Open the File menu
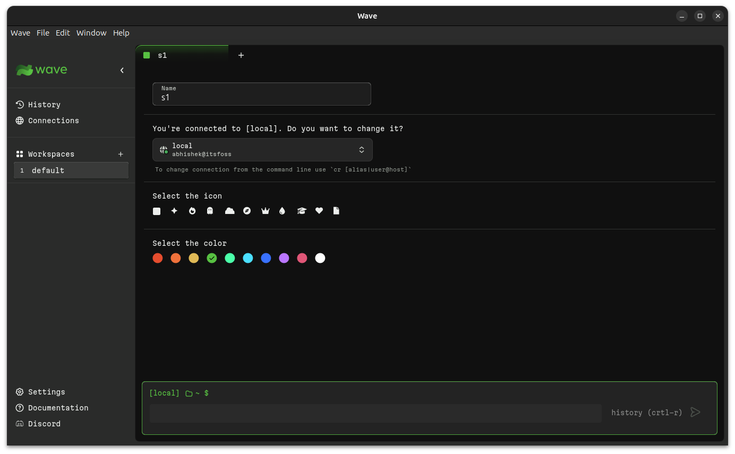Viewport: 735px width, 454px height. (x=42, y=32)
